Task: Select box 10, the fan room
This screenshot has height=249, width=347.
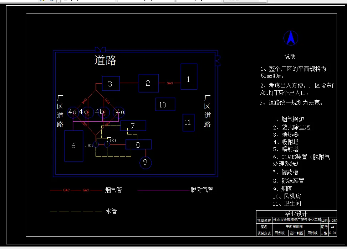Action: pos(165,104)
